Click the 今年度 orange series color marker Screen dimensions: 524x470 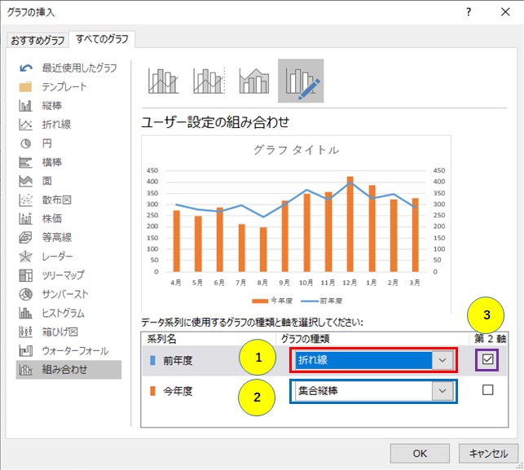click(x=152, y=391)
